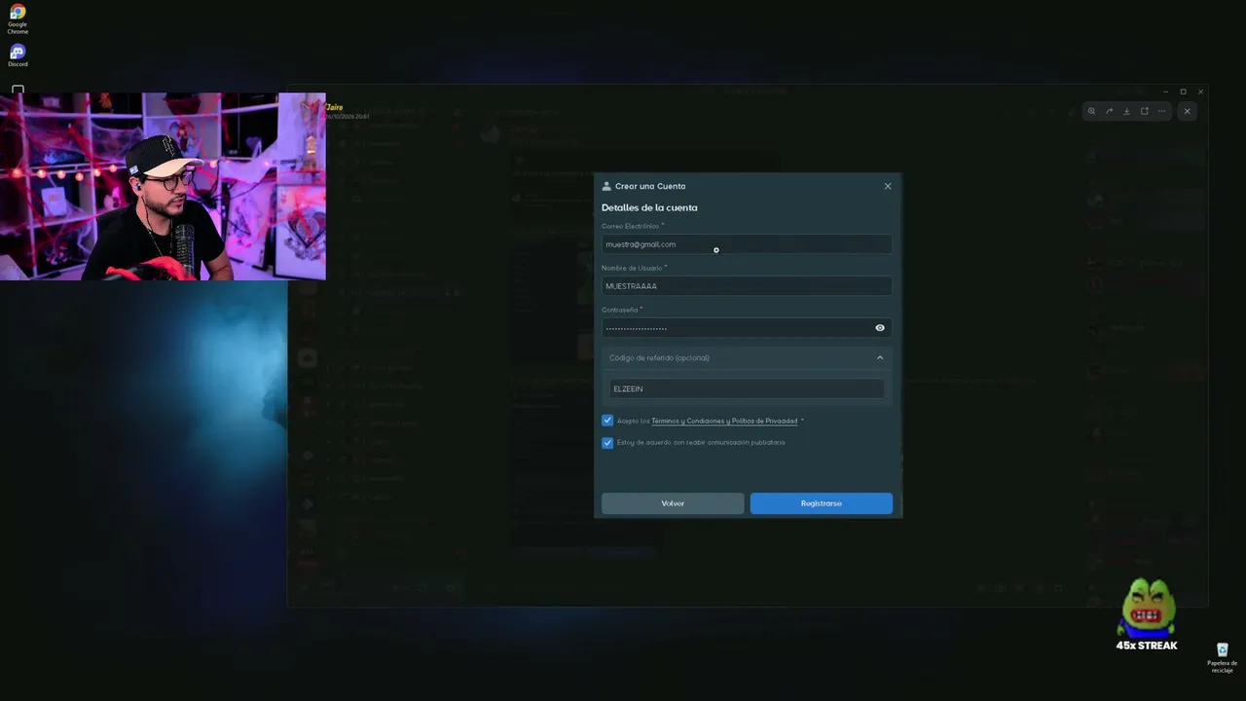Open Google Chrome from the desktop
This screenshot has height=701, width=1246.
[18, 18]
